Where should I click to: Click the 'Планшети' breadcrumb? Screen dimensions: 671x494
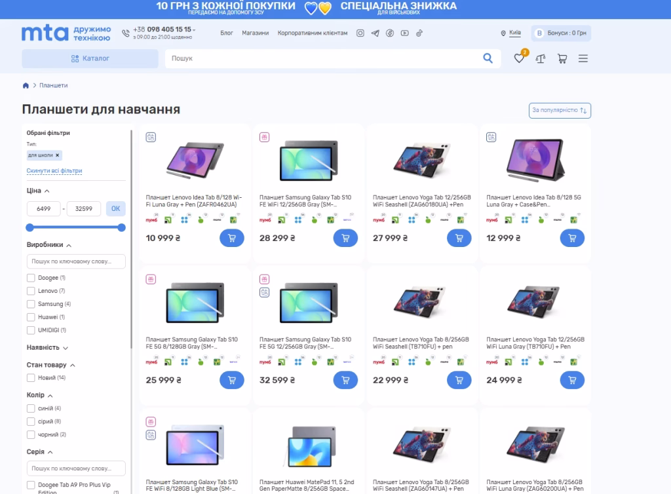click(x=54, y=86)
